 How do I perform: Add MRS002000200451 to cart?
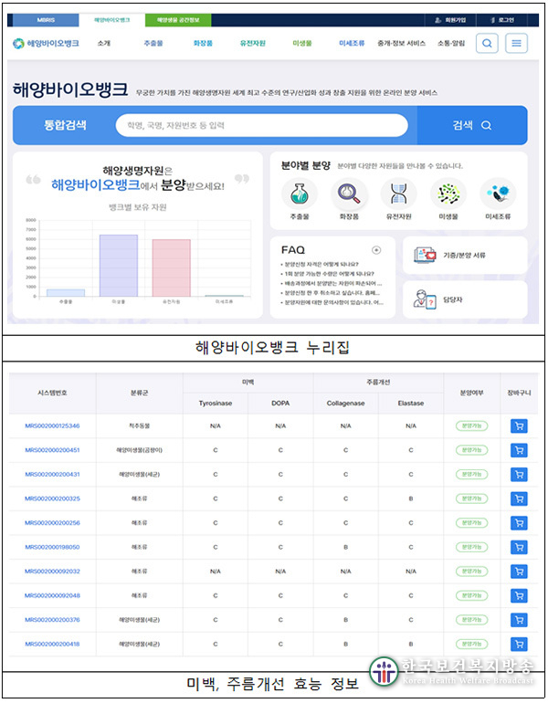point(519,450)
